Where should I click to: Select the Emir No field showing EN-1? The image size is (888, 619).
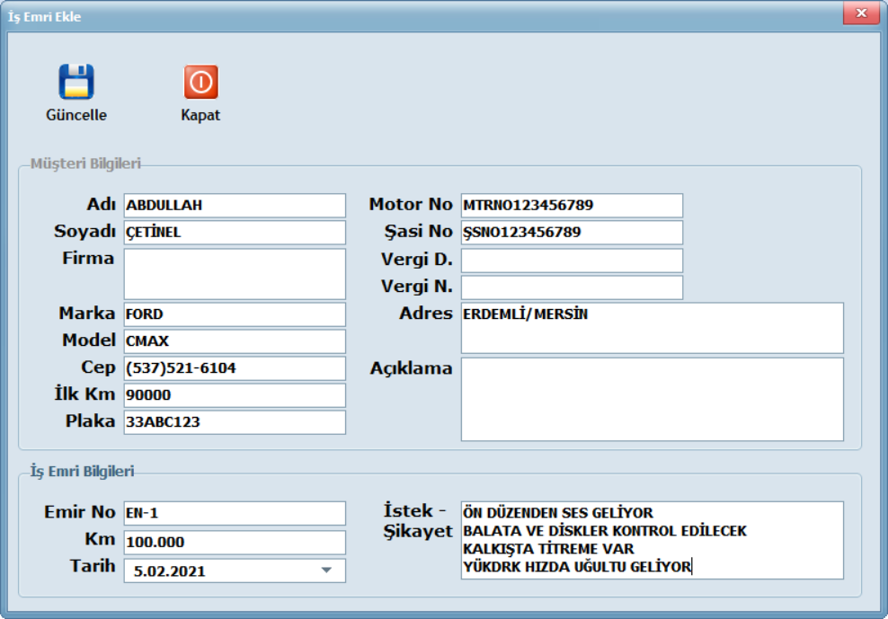(235, 513)
